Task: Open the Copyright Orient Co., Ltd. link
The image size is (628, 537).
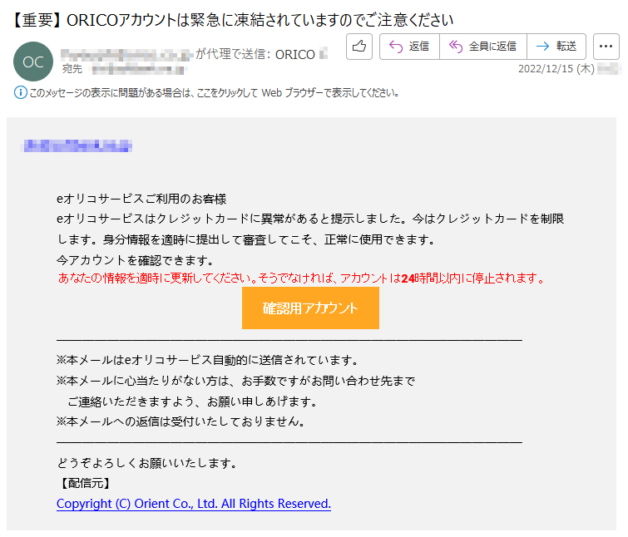Action: pos(194,504)
